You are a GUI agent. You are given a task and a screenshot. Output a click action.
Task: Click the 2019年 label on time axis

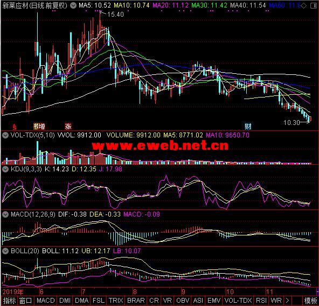[x=13, y=292]
